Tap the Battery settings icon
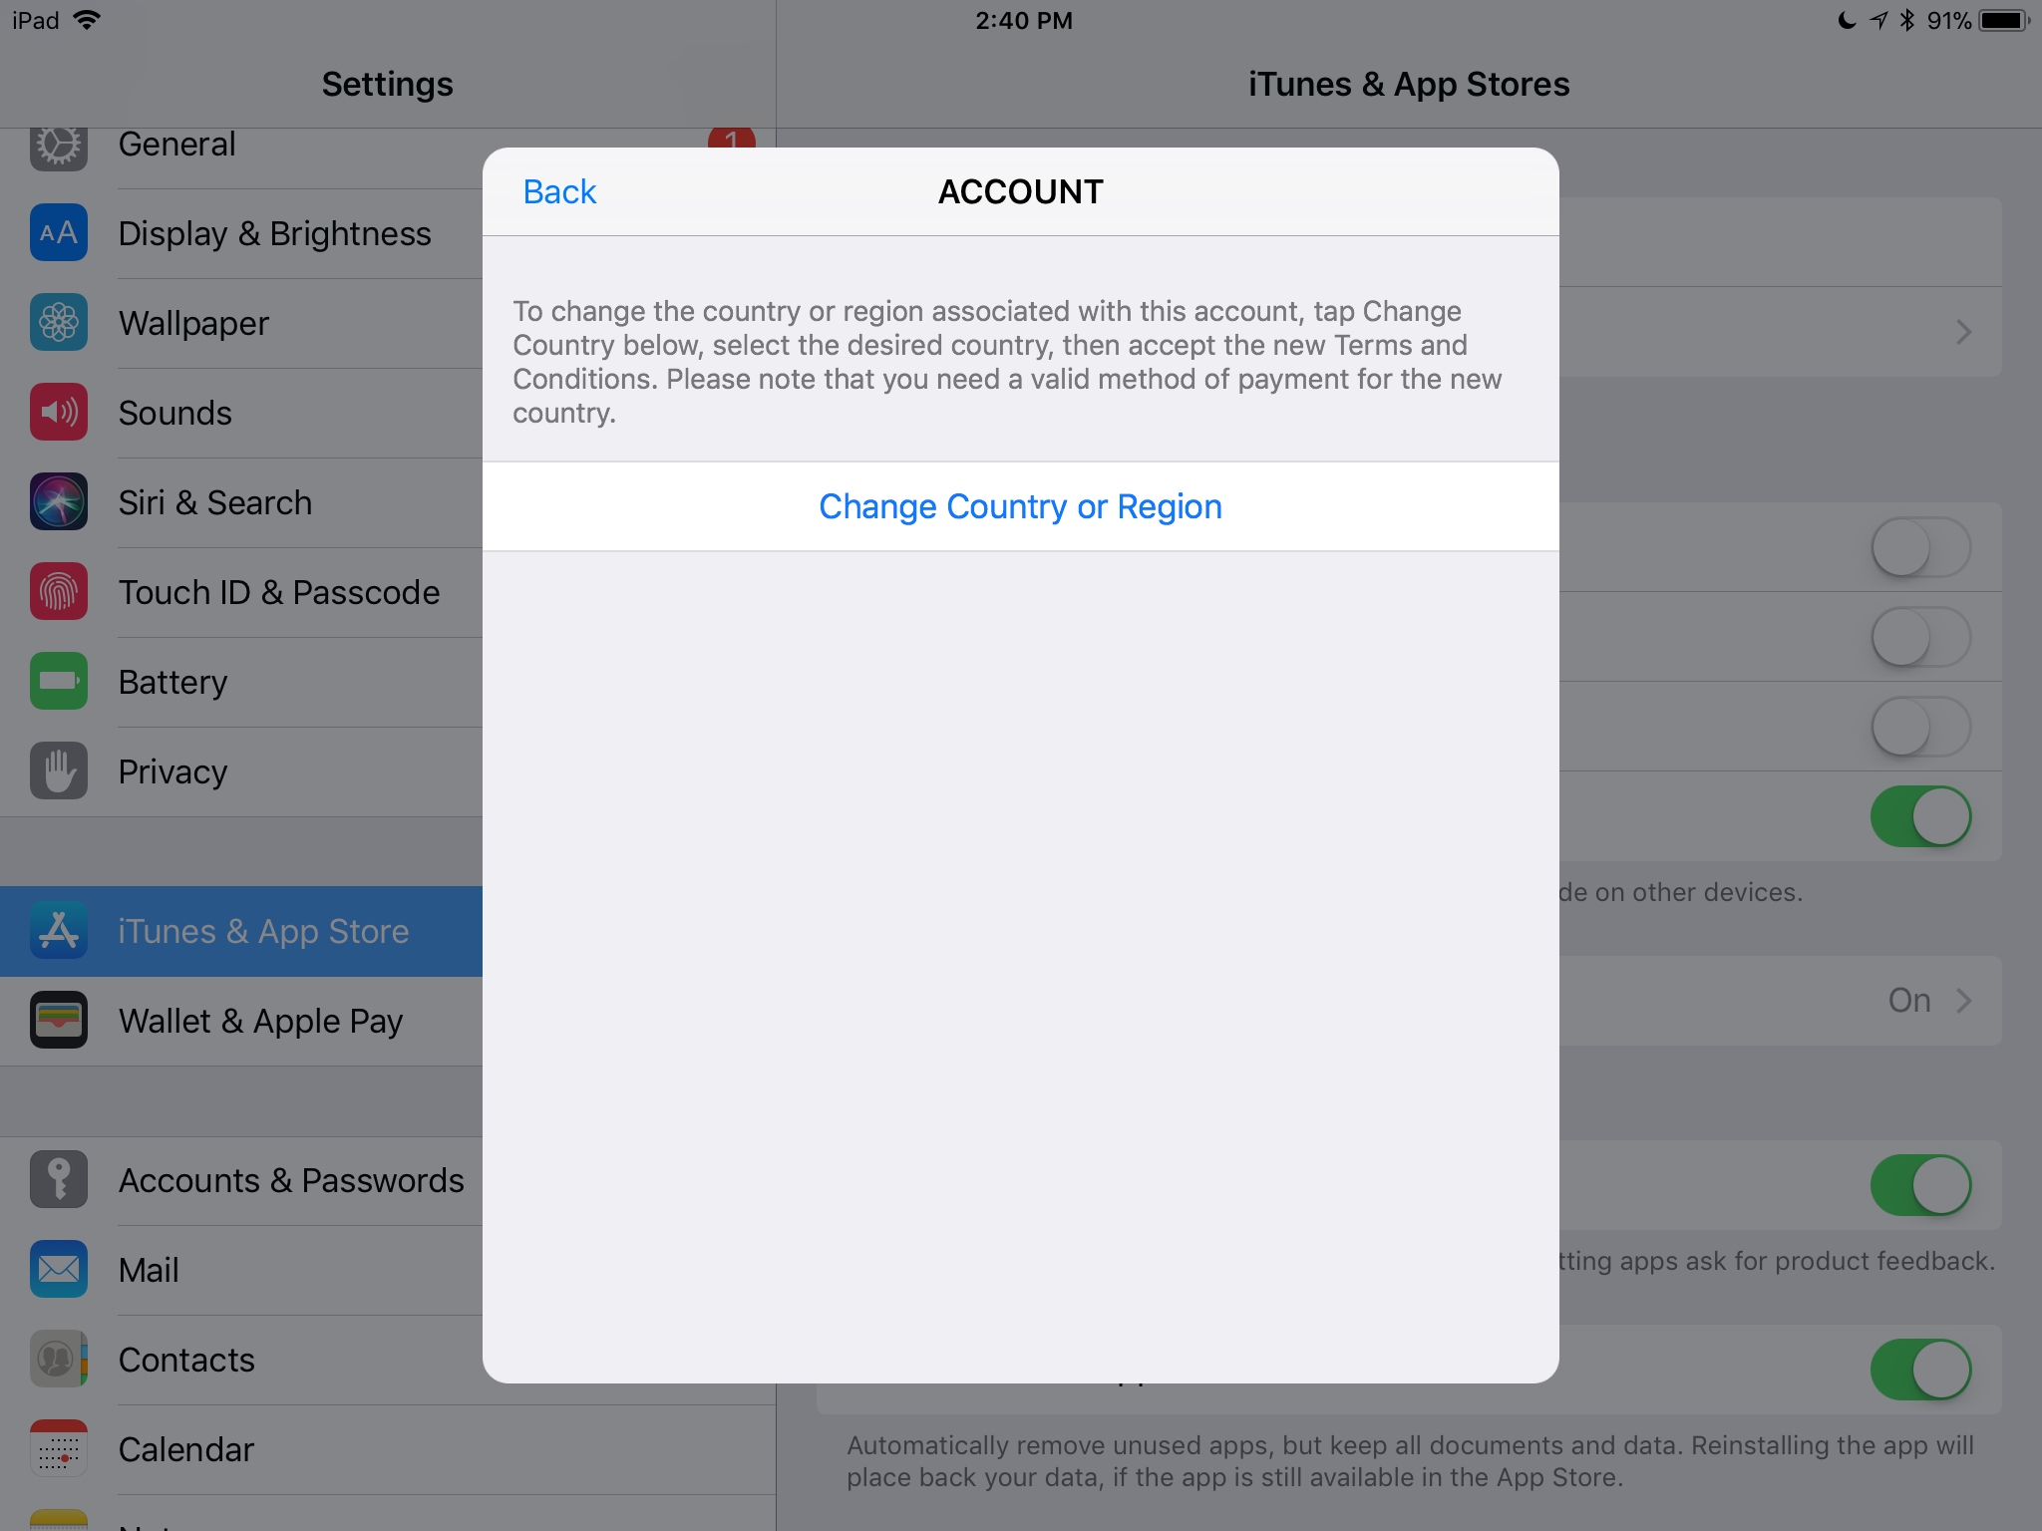 [58, 682]
